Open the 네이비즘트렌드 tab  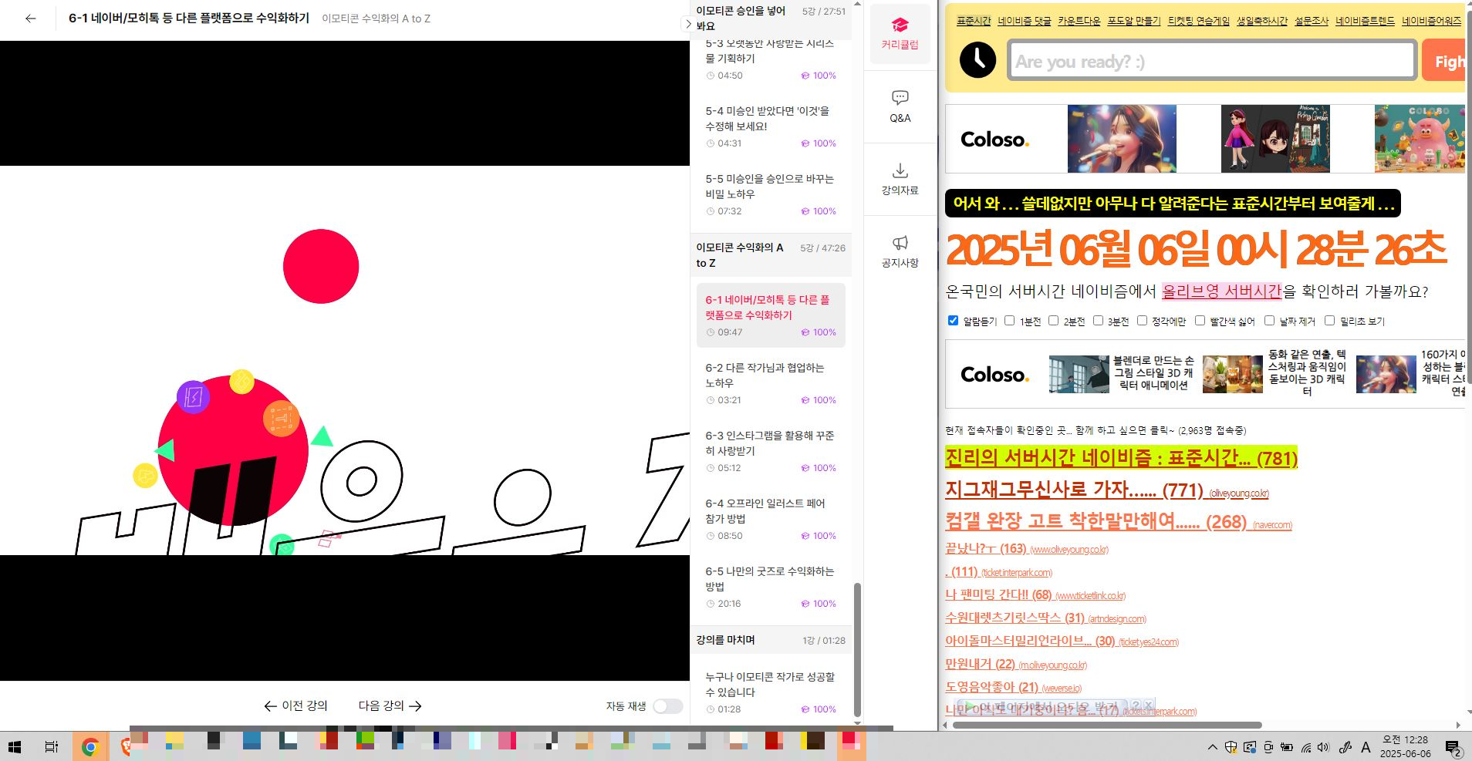(1366, 21)
